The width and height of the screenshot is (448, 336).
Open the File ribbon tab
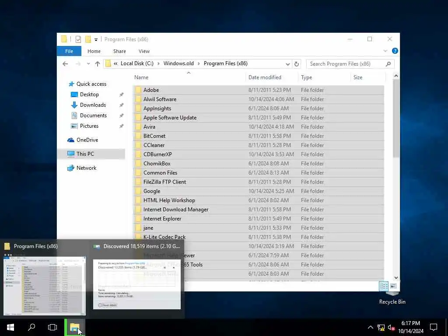point(69,51)
